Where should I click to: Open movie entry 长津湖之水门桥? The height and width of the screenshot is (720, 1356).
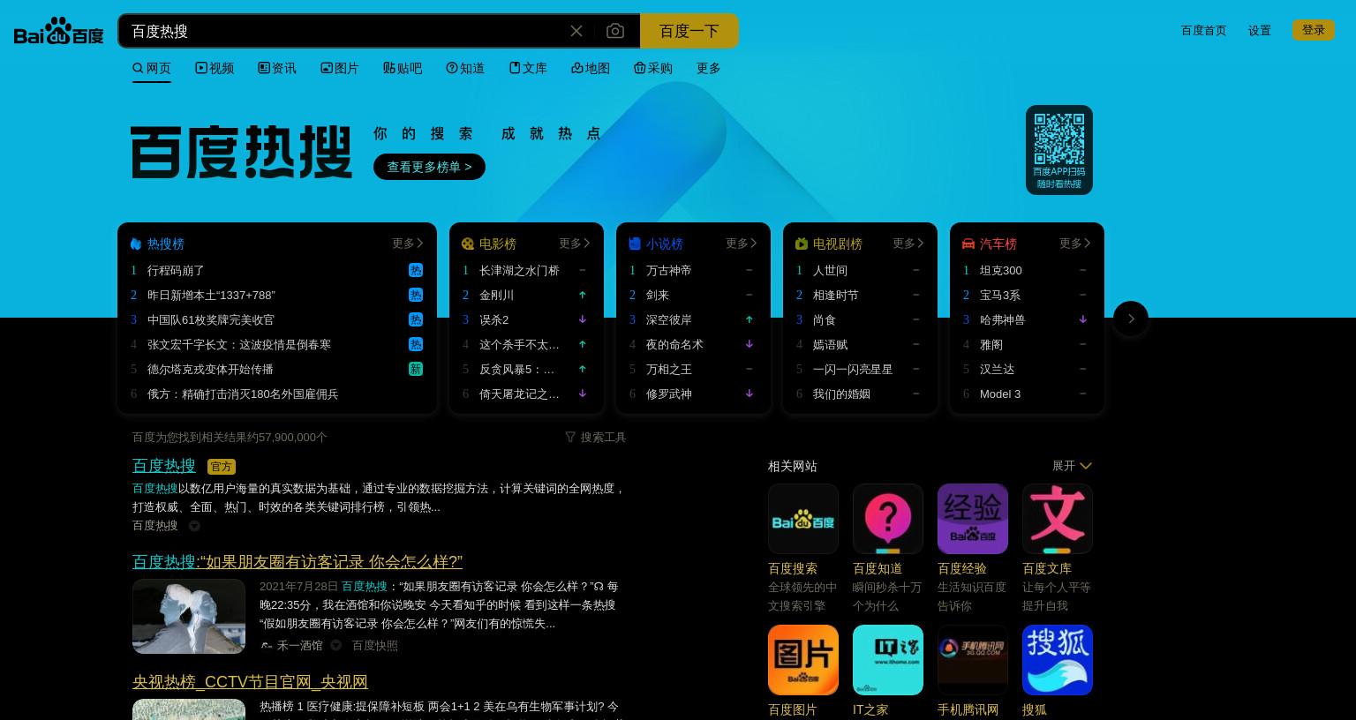[519, 270]
